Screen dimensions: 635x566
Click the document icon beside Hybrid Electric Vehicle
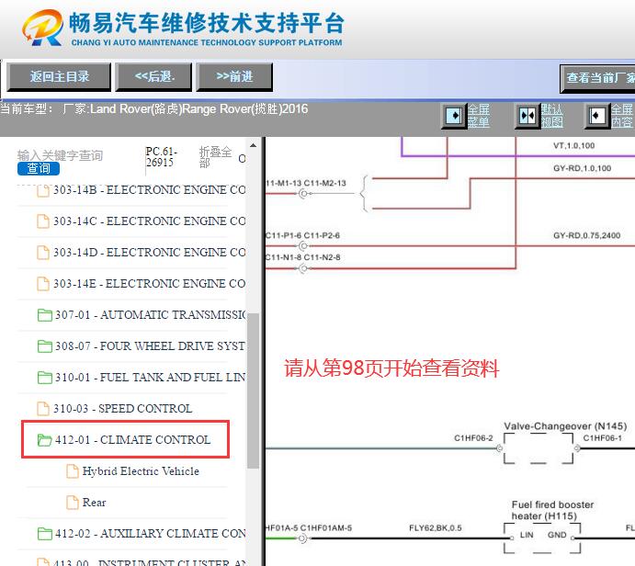(x=73, y=471)
